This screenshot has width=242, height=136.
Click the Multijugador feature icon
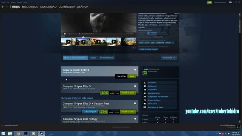pyautogui.click(x=145, y=86)
